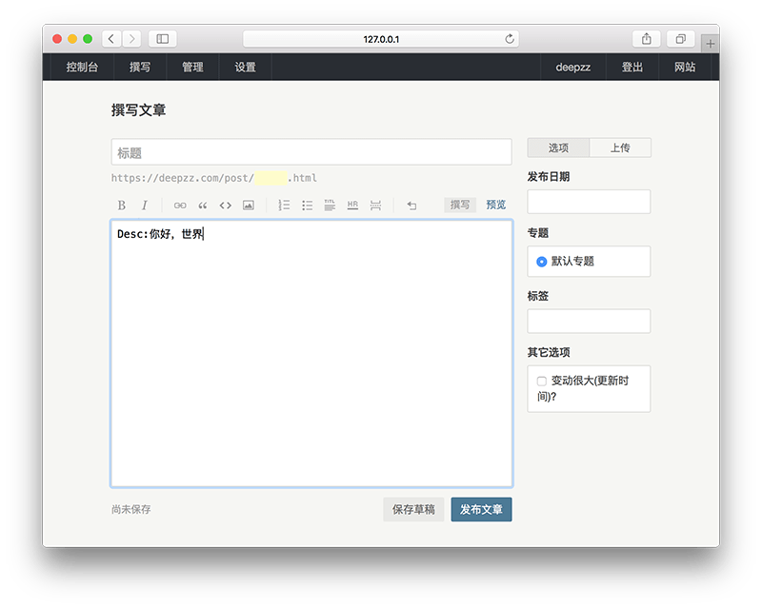The image size is (762, 608).
Task: Create a bulleted list in the editor
Action: (x=307, y=205)
